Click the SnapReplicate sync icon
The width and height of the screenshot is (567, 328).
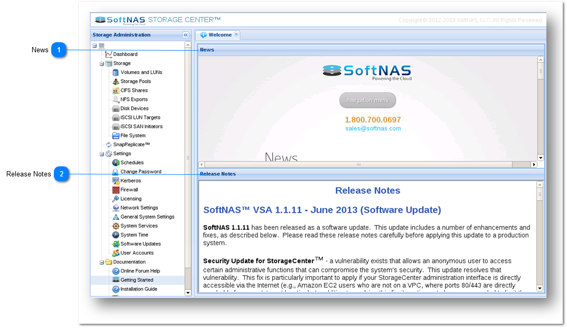[x=108, y=145]
